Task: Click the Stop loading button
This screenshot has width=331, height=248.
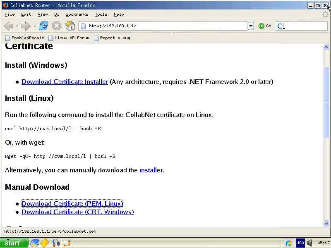Action: pyautogui.click(x=57, y=26)
